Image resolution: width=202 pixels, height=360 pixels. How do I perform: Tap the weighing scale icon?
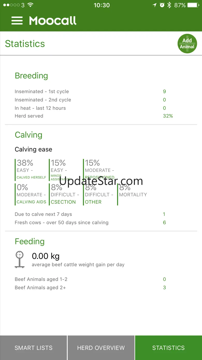click(19, 259)
